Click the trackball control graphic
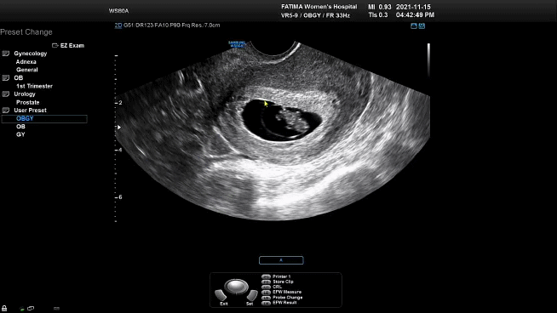Image resolution: width=557 pixels, height=313 pixels. [236, 286]
